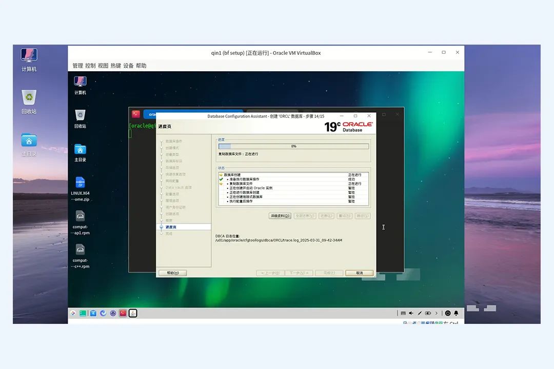This screenshot has width=554, height=369.
Task: Select the blue terminal tab labeled ora
Action: pos(150,114)
